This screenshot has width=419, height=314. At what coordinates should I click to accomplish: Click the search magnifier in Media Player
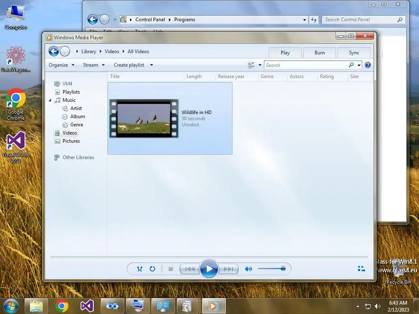[351, 65]
